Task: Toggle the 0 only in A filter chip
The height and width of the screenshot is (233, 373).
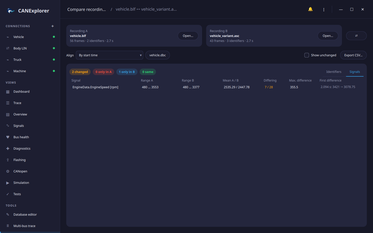Action: click(x=104, y=72)
